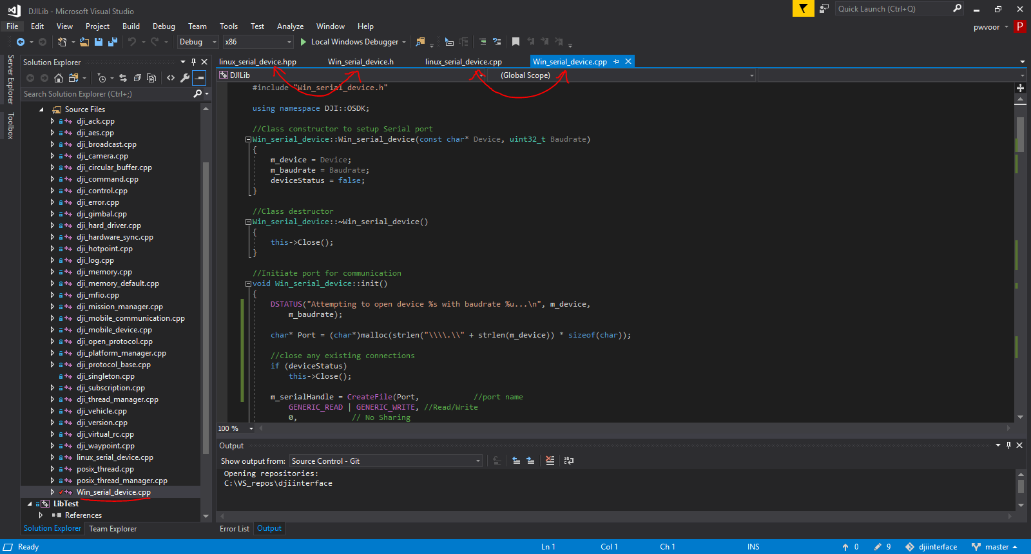Viewport: 1031px width, 554px height.
Task: Click the Home icon in Solution Explorer
Action: [59, 78]
